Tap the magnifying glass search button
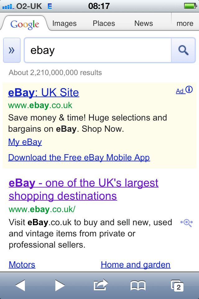This screenshot has width=199, height=299. coord(183,50)
